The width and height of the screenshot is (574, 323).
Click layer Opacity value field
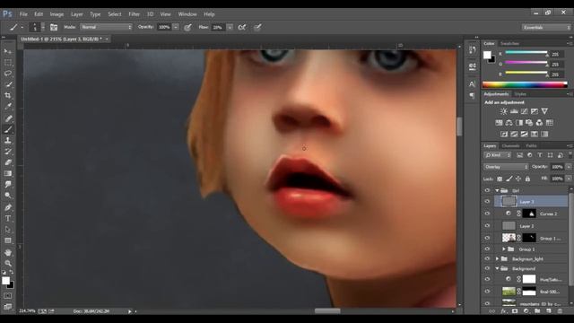pyautogui.click(x=557, y=167)
